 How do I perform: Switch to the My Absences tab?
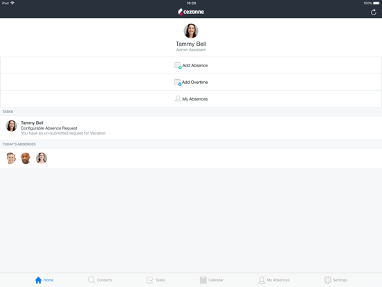pos(274,280)
